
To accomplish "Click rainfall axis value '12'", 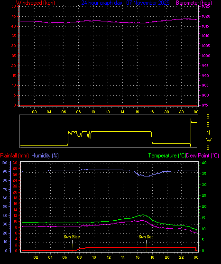I will point(15,215).
